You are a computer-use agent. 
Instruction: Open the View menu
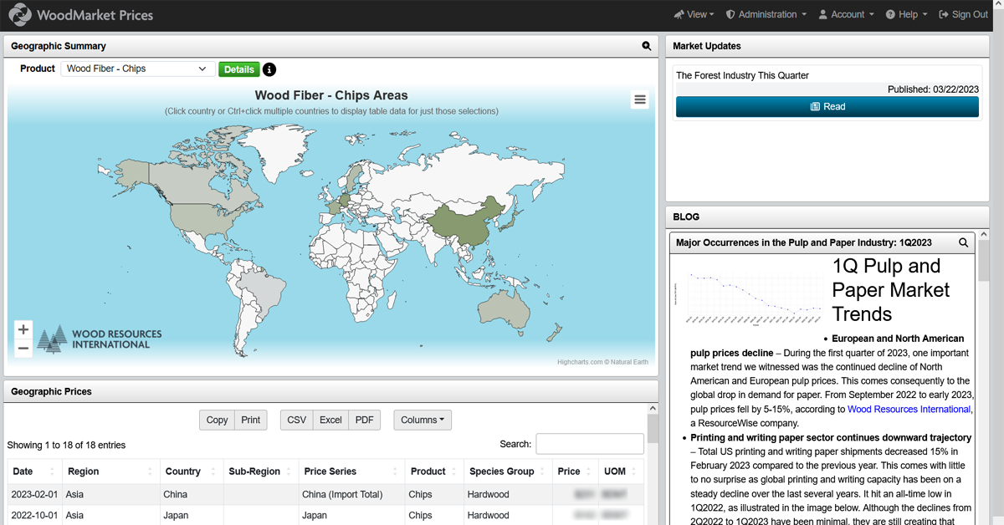tap(694, 14)
